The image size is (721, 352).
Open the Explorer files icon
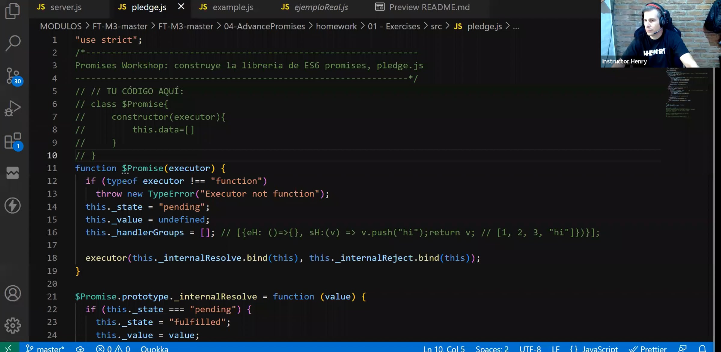pyautogui.click(x=13, y=11)
